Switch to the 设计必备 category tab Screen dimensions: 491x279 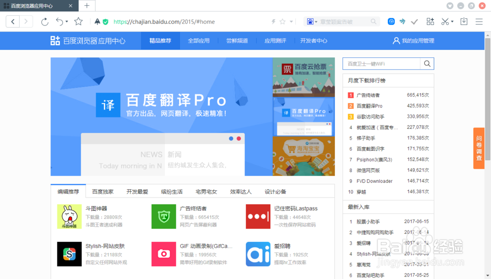pos(275,191)
